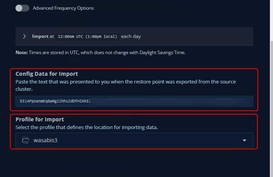Image resolution: width=273 pixels, height=177 pixels.
Task: Click the select-profile description text
Action: [x=87, y=127]
